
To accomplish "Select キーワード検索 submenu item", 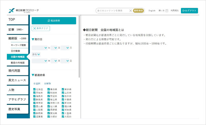I will [19, 45].
